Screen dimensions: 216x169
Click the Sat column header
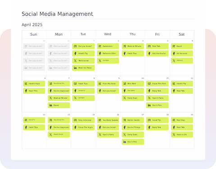[182, 34]
